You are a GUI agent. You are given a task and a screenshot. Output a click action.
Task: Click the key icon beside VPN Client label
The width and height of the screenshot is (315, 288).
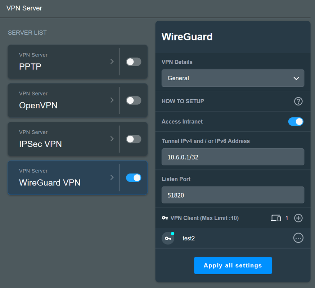(x=165, y=218)
